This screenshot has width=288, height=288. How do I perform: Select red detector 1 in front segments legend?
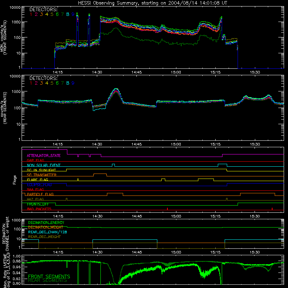coord(31,14)
